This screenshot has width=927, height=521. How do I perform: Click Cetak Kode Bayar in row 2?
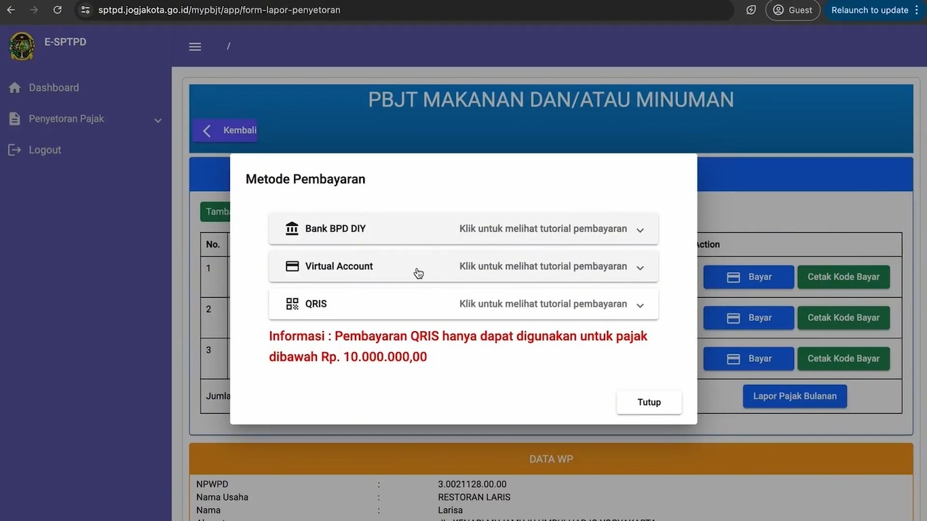click(x=844, y=317)
